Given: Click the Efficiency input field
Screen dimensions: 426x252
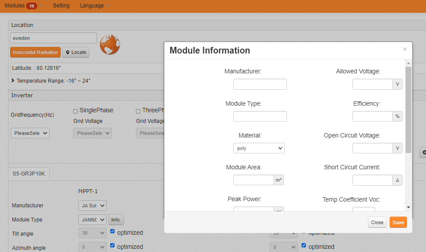Looking at the screenshot, I should (372, 116).
